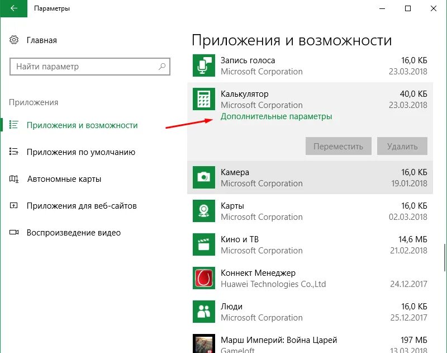Click the date 19.01.2018
The height and width of the screenshot is (353, 447).
pos(409,183)
